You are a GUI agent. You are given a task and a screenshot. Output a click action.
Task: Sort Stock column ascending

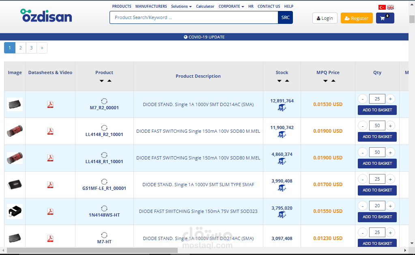coord(287,81)
